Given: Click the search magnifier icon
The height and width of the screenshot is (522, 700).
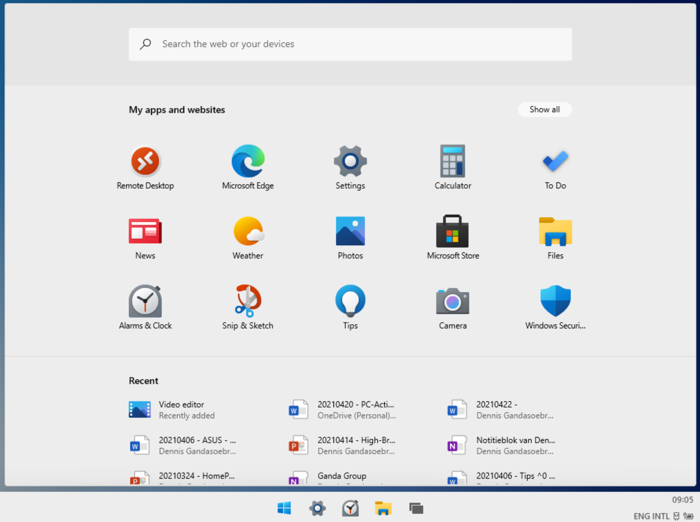Looking at the screenshot, I should (145, 44).
